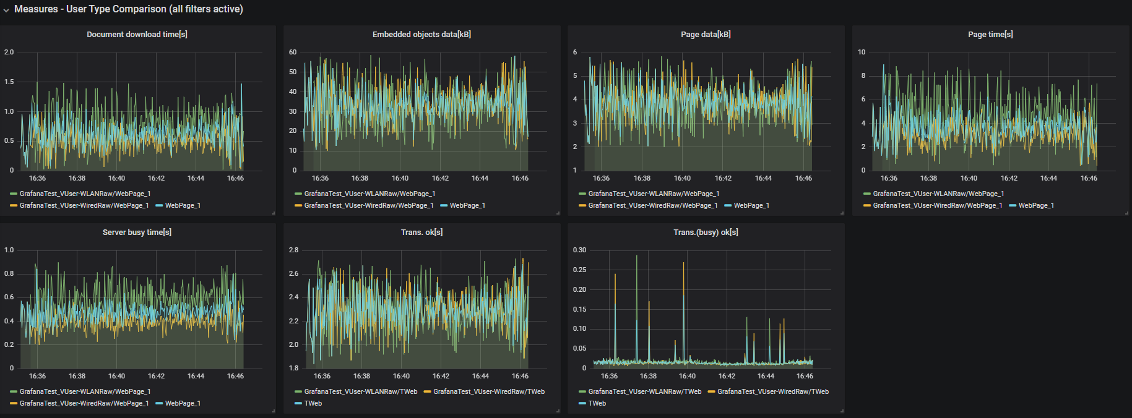Click the Page time[s] panel header
Screen dimensions: 1132x418
[x=990, y=35]
